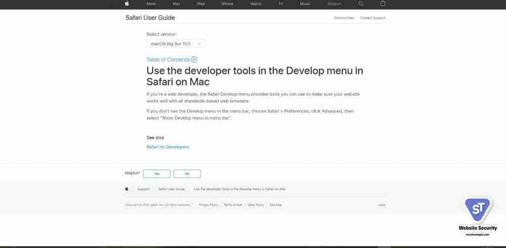Click the 'Select version:' label
Screen dimensions: 506x248
(162, 34)
